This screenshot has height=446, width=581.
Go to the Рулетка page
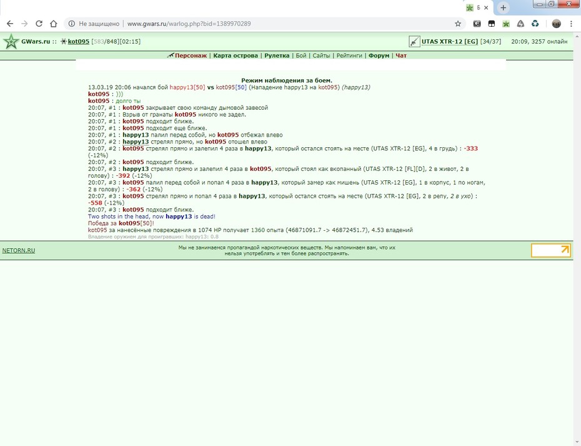(x=277, y=56)
